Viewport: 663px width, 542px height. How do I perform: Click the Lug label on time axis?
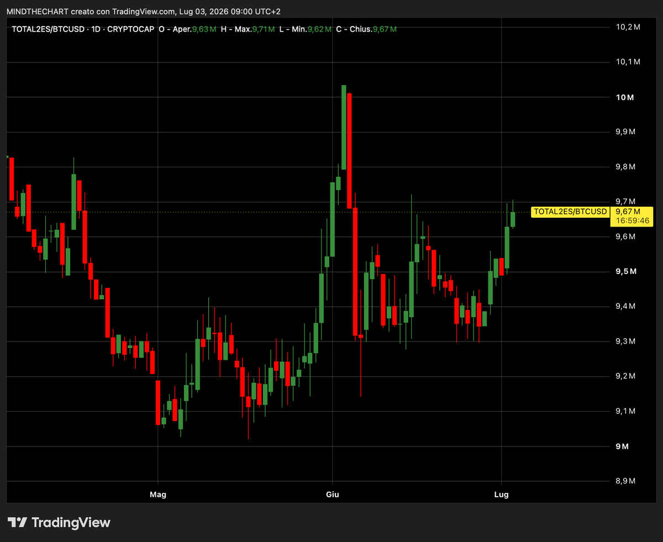pos(501,494)
